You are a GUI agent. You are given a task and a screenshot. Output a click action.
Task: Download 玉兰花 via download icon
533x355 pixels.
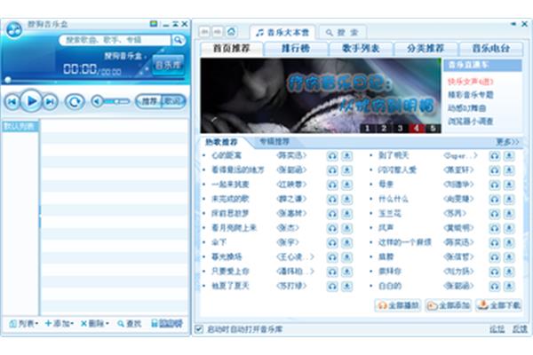(x=509, y=214)
